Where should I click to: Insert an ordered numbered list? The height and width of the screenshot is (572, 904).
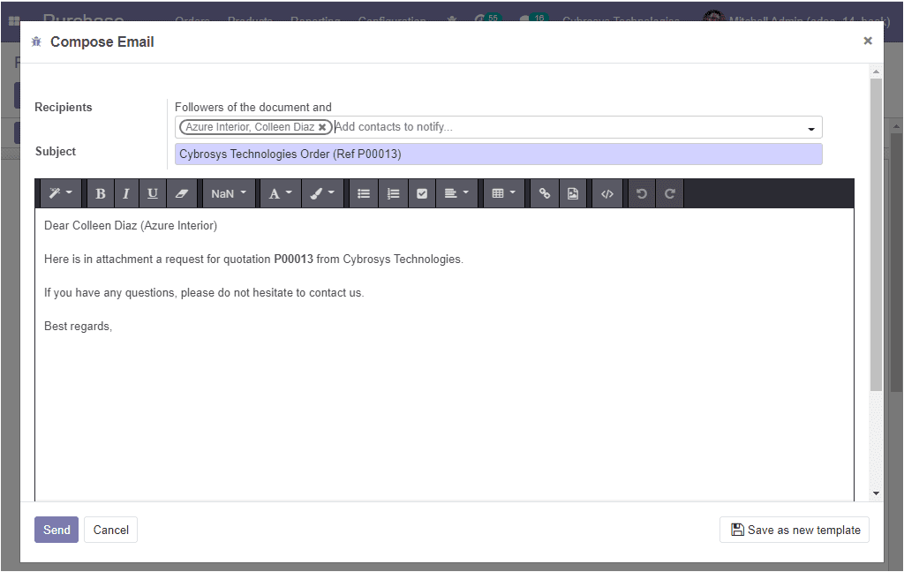(x=393, y=193)
